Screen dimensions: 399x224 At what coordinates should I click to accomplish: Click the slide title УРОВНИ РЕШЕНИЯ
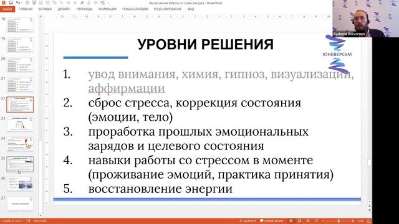(206, 44)
